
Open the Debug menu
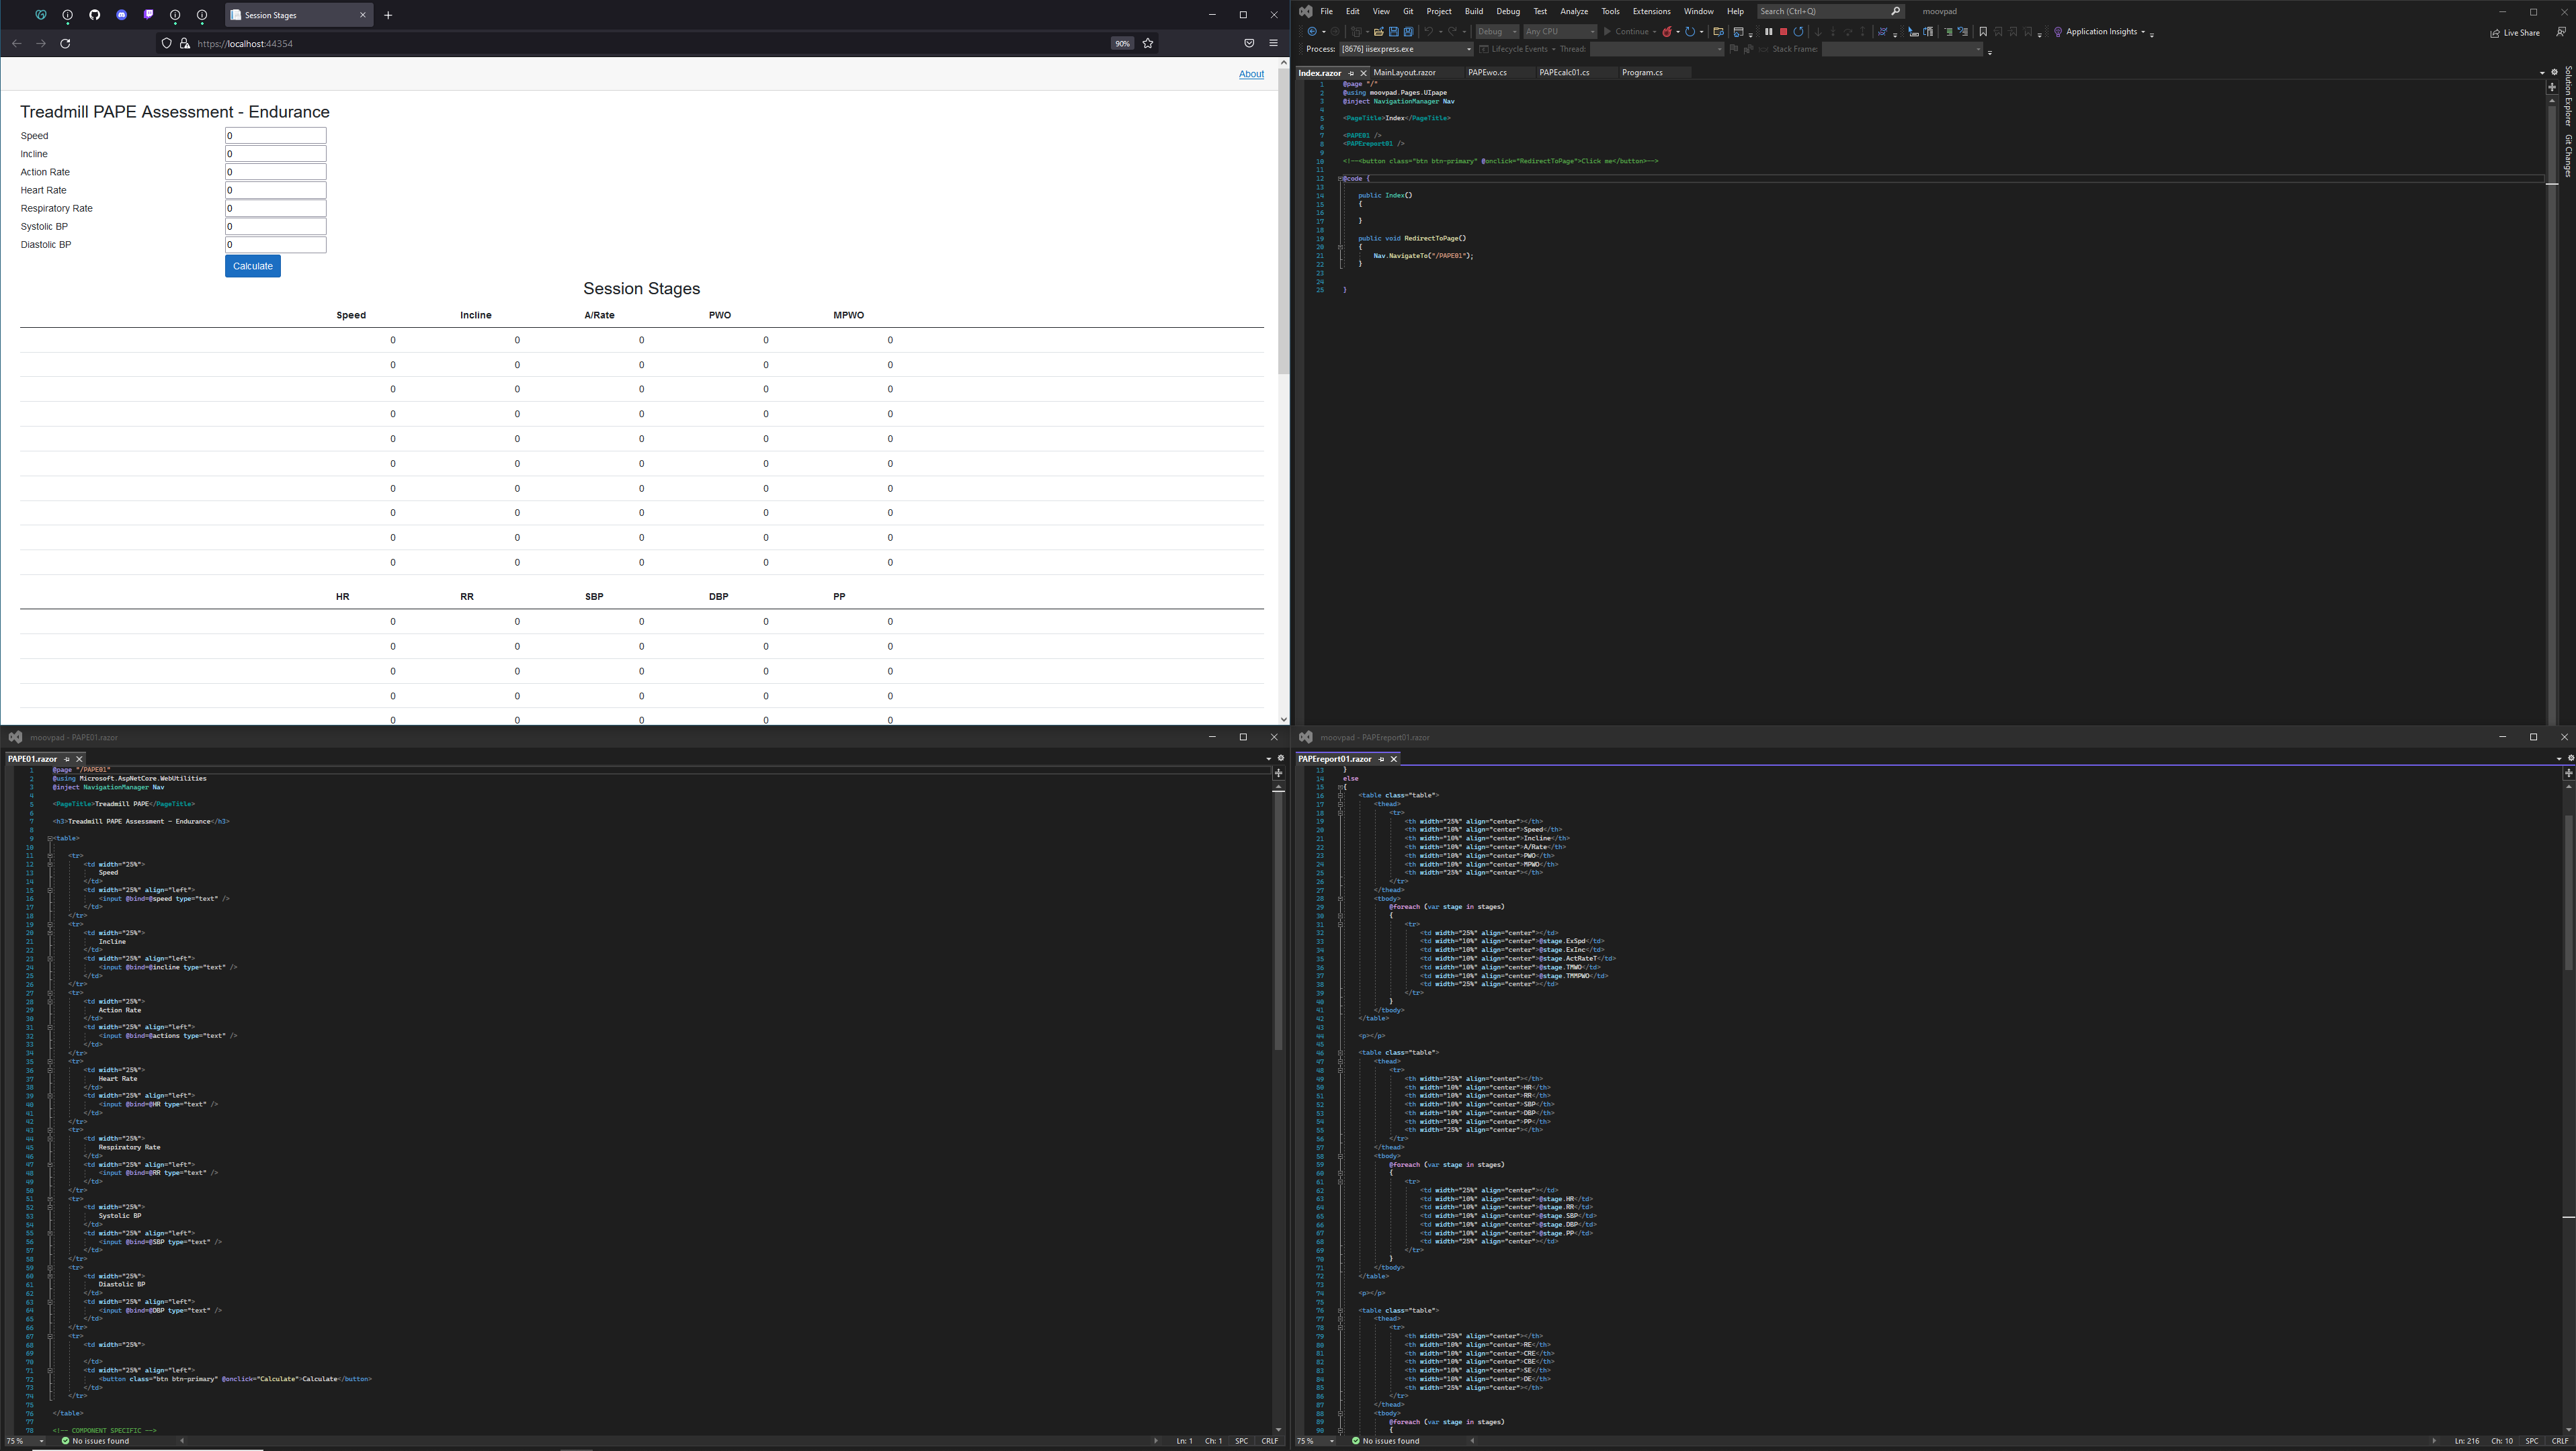point(1508,11)
